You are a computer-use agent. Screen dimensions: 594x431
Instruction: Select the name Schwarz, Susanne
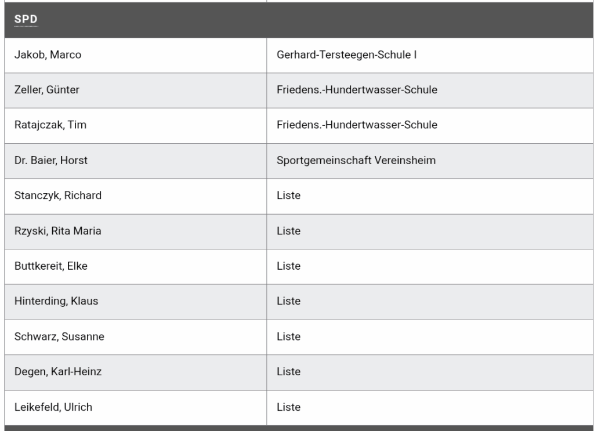[60, 336]
